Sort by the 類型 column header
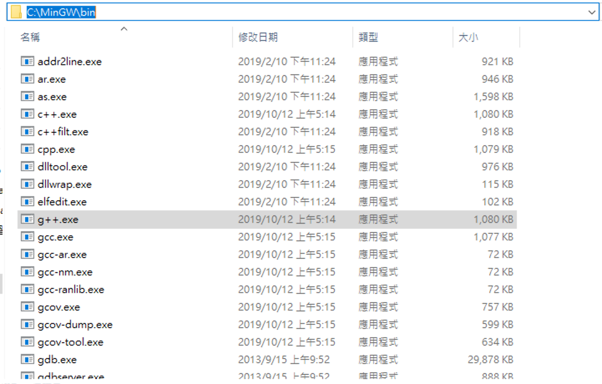This screenshot has height=384, width=602. (x=368, y=38)
